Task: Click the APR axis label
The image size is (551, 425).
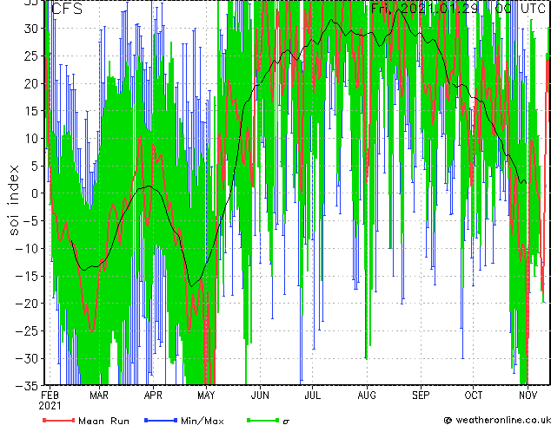Action: (x=153, y=396)
